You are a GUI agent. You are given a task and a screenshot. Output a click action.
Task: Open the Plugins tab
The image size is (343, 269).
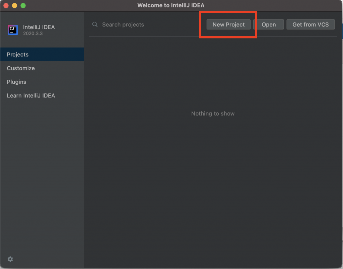[42, 82]
